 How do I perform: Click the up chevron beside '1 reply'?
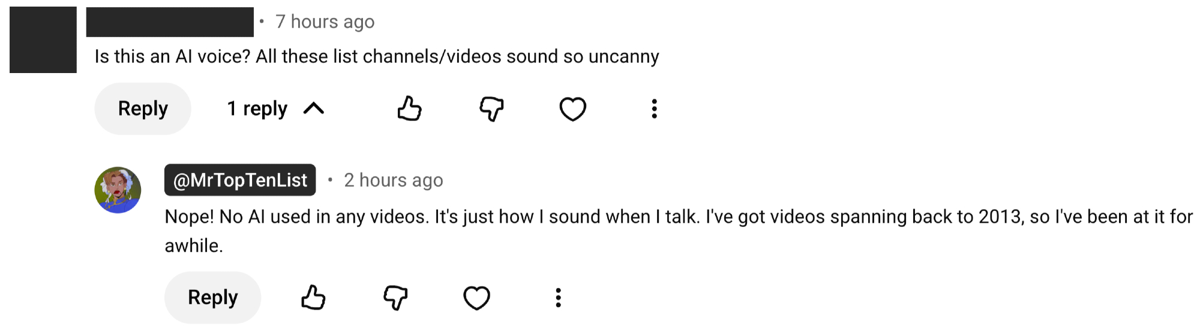pyautogui.click(x=314, y=109)
